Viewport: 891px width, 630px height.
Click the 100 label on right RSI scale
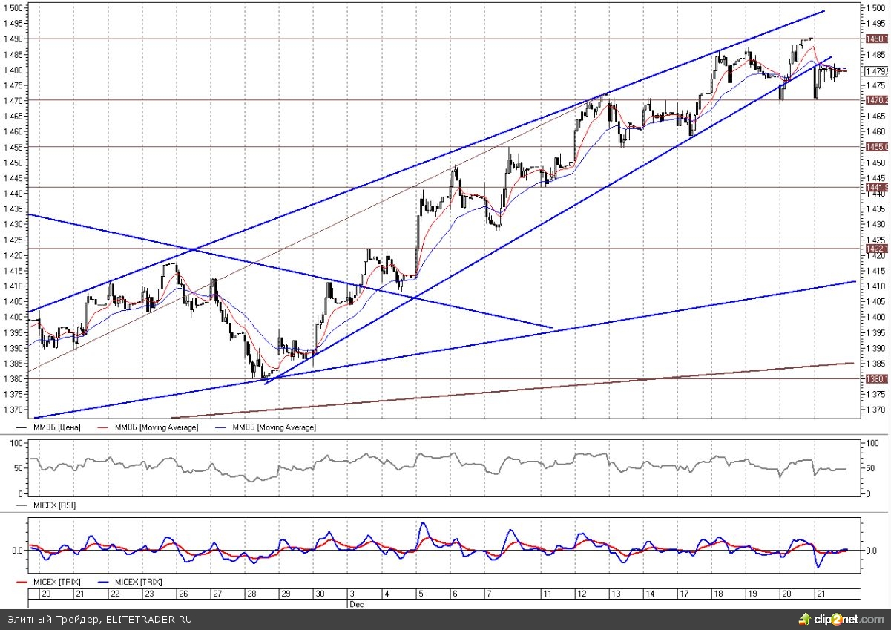872,443
